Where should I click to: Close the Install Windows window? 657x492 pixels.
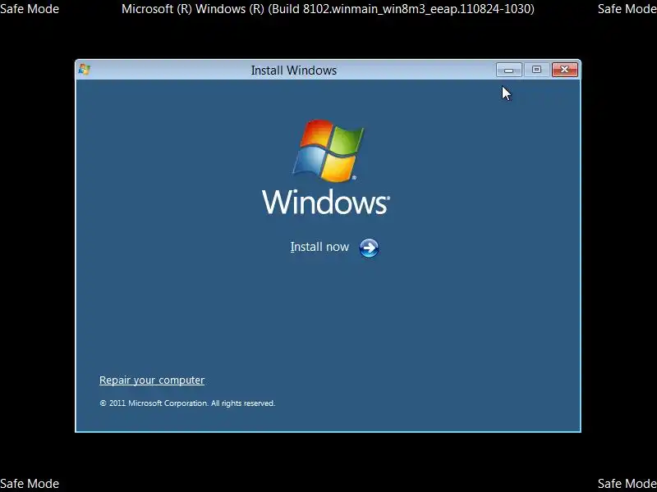pos(565,70)
